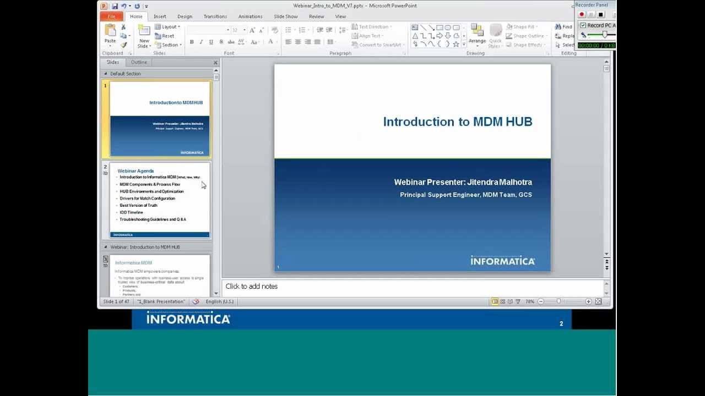
Task: Open the Slide Show ribbon tab
Action: (x=286, y=16)
